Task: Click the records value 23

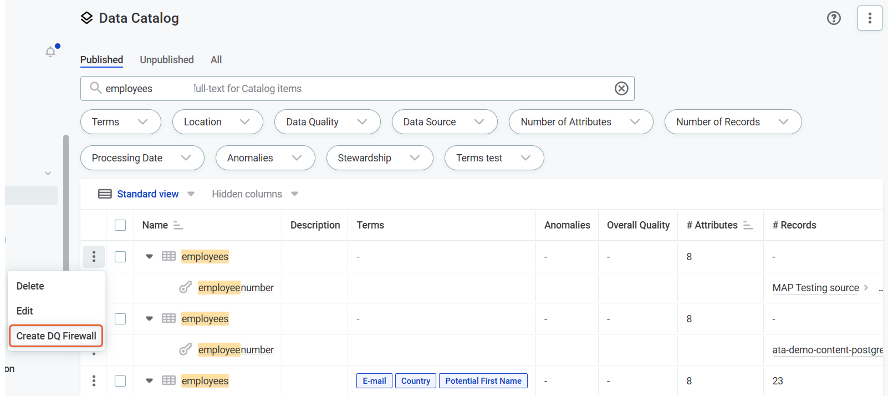Action: pos(778,381)
